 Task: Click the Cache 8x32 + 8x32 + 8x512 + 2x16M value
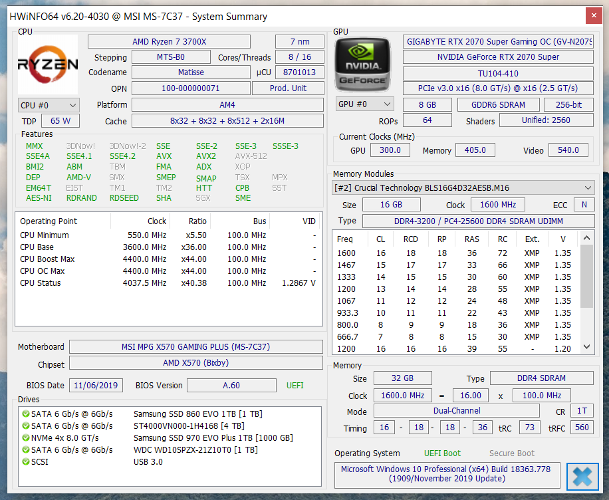(227, 121)
